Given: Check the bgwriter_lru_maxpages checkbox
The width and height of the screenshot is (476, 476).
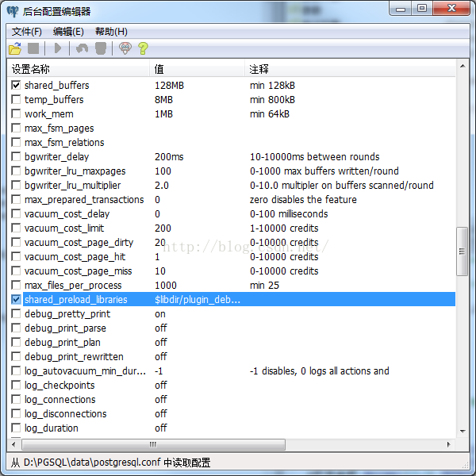Looking at the screenshot, I should pos(16,171).
